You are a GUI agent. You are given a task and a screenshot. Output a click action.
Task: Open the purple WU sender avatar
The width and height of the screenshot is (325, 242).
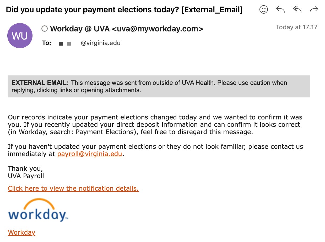coord(20,36)
